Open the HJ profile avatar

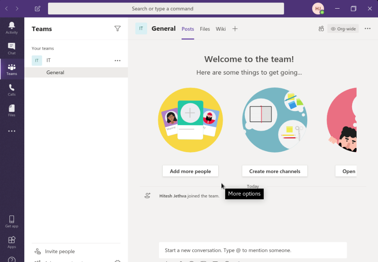point(318,9)
